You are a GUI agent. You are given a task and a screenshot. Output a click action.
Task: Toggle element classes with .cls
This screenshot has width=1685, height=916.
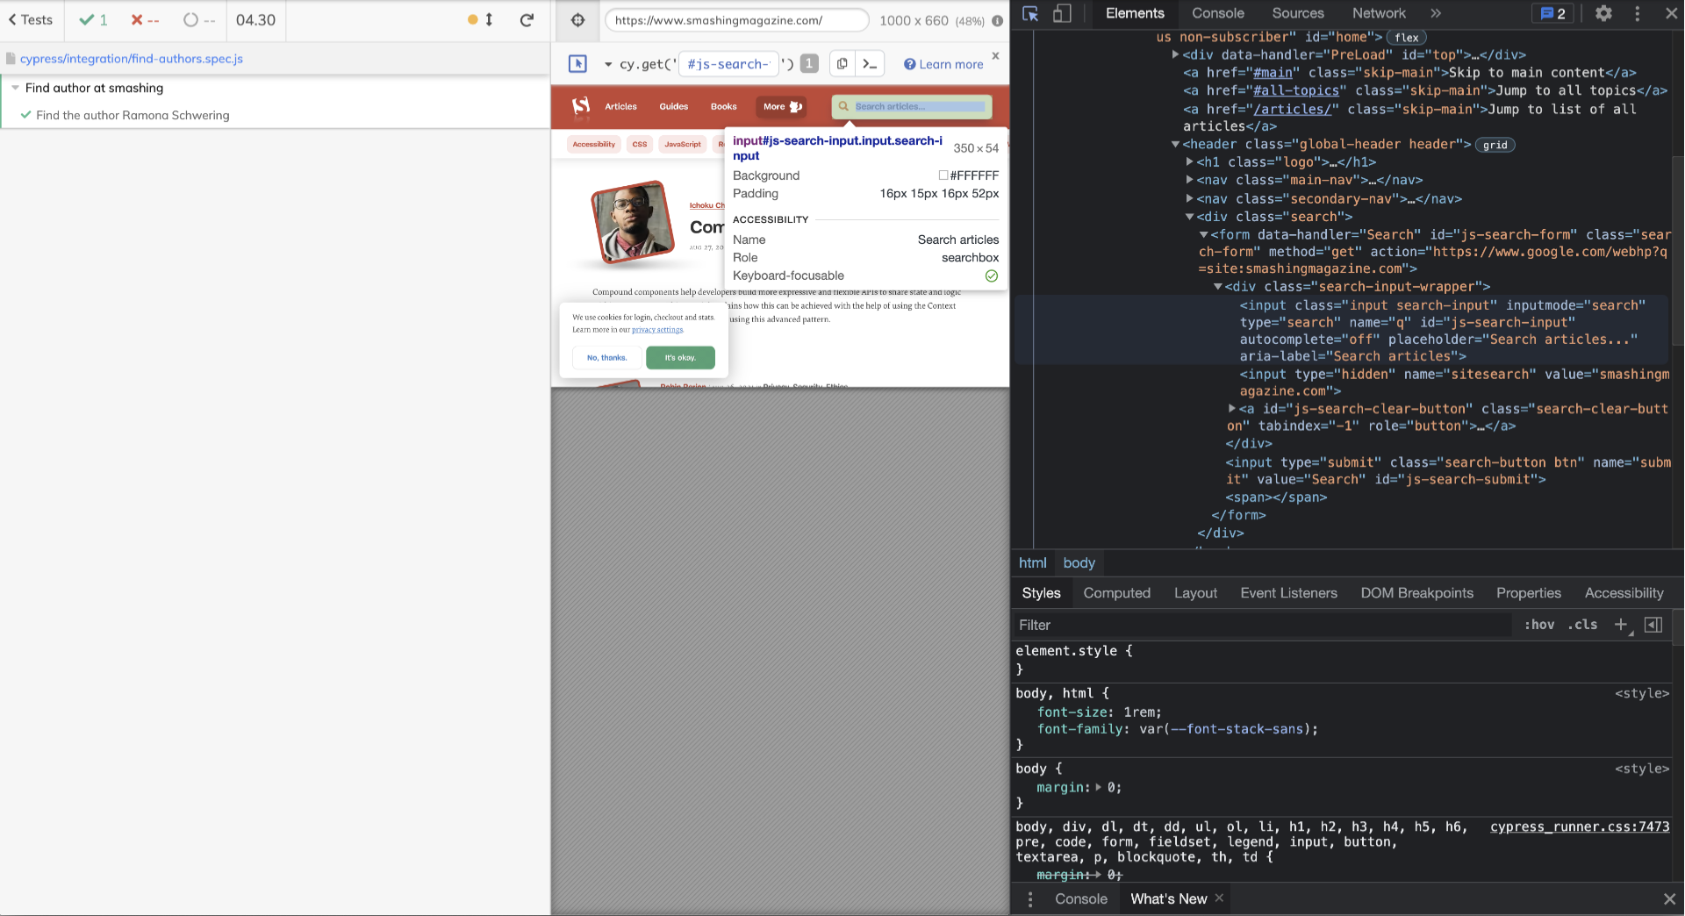coord(1582,625)
